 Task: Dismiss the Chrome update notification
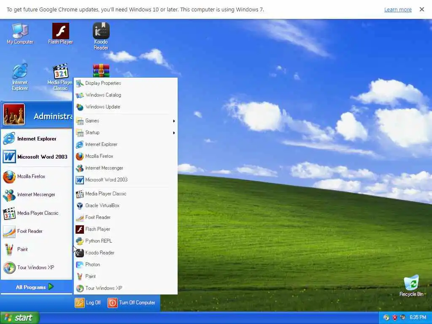[422, 9]
